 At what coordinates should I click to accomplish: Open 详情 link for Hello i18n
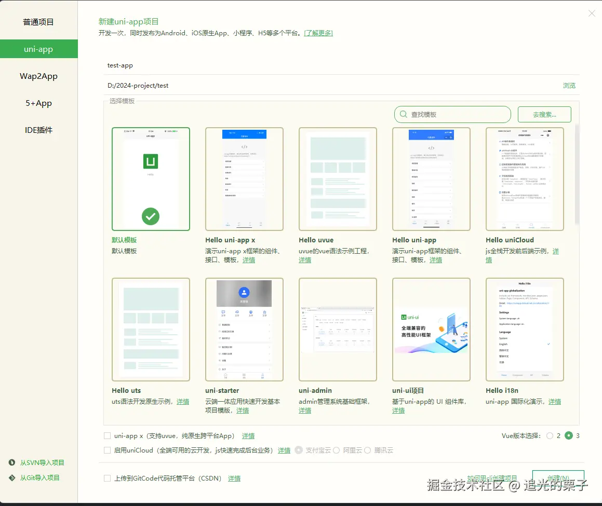tap(555, 402)
